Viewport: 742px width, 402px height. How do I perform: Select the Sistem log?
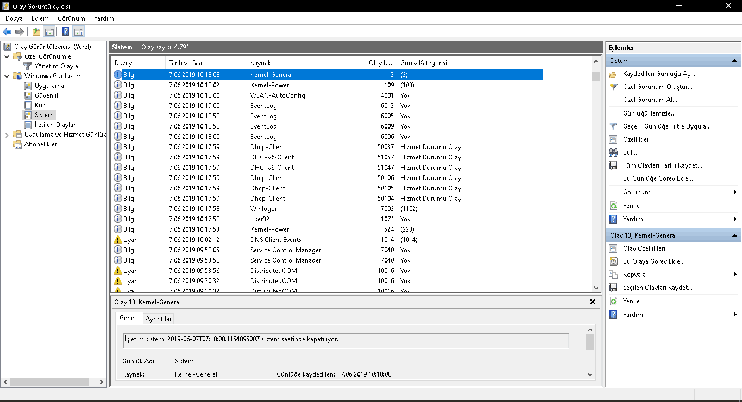coord(44,115)
